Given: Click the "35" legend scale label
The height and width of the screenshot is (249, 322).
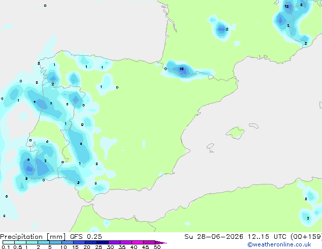Looking at the screenshot, I should tap(122, 247).
